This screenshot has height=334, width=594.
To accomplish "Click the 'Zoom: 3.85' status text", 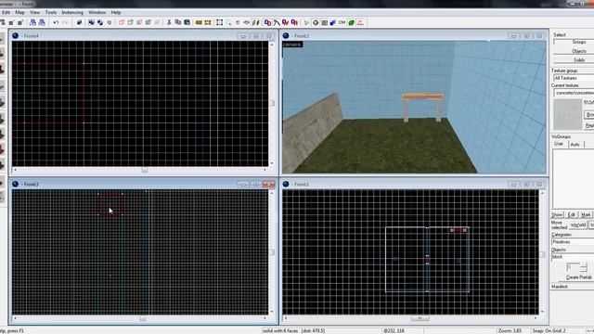I will tap(510, 330).
